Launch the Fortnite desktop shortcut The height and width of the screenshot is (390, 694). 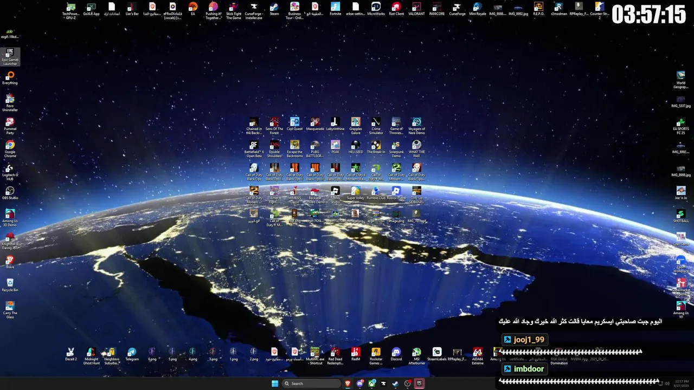pyautogui.click(x=336, y=9)
